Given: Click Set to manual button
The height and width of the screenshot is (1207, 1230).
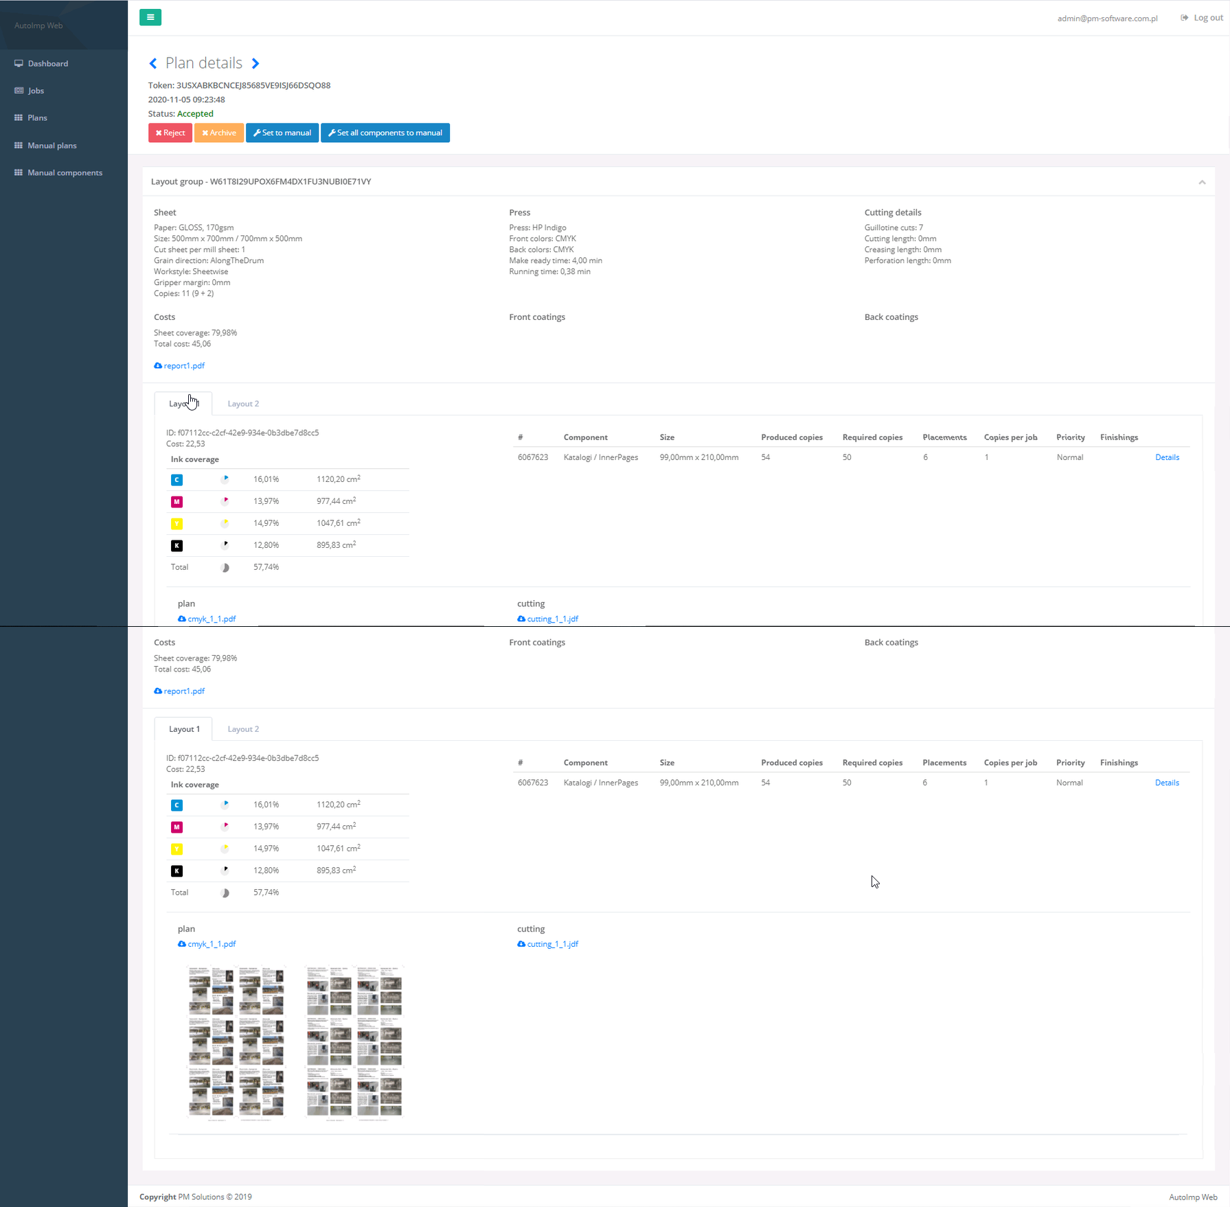Looking at the screenshot, I should 282,133.
